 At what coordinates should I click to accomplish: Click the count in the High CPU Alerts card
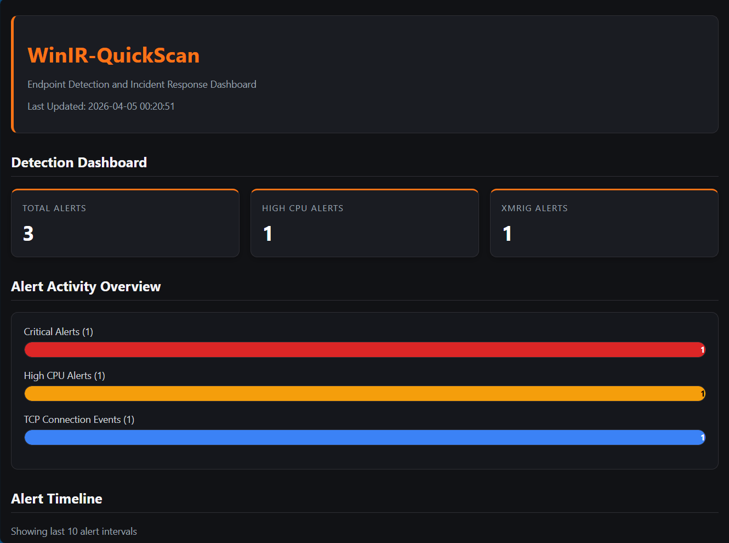[x=268, y=234]
